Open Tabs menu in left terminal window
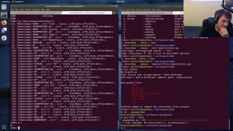This screenshot has height=131, width=233. pos(43,10)
